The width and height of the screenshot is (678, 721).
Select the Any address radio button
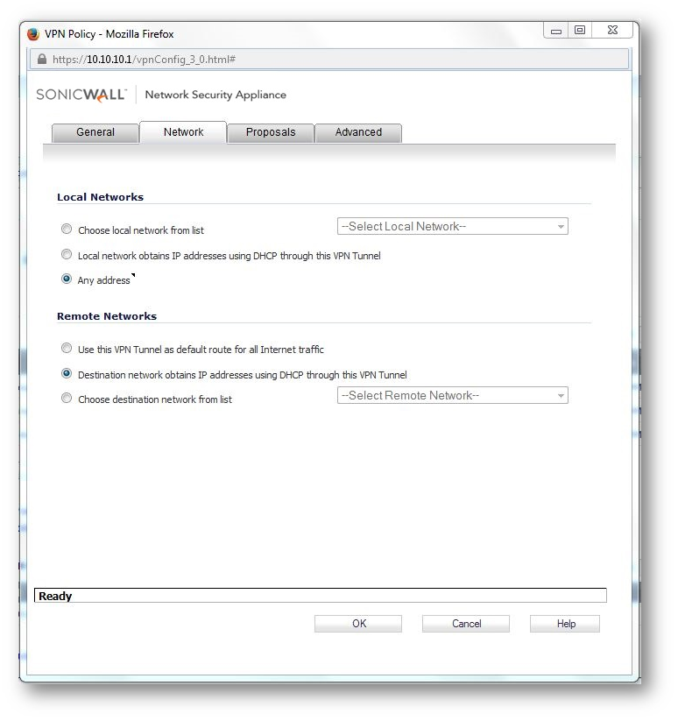pyautogui.click(x=67, y=279)
